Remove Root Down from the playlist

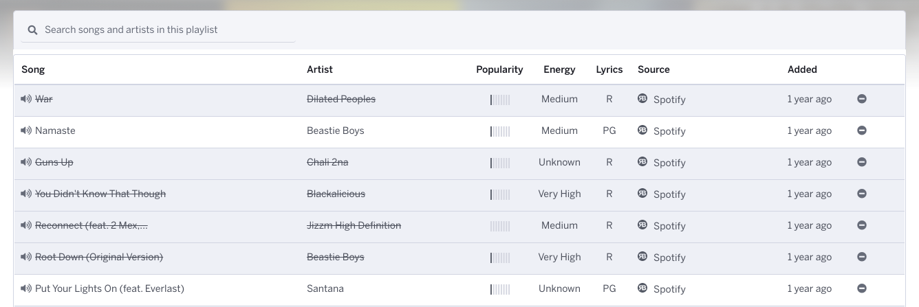click(862, 257)
